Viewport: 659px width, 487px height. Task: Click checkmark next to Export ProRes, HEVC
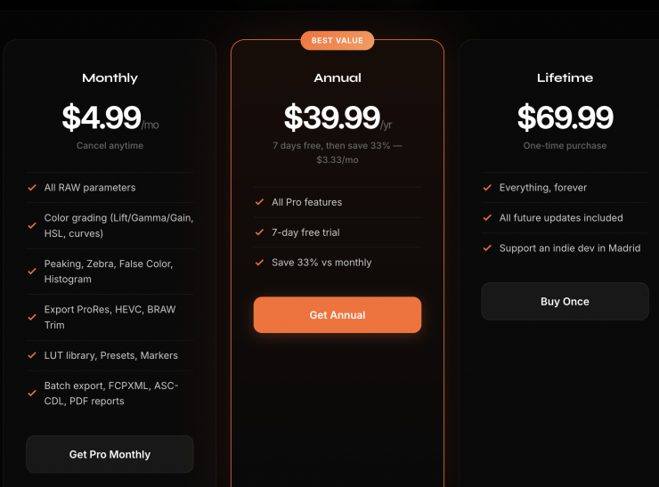click(32, 318)
